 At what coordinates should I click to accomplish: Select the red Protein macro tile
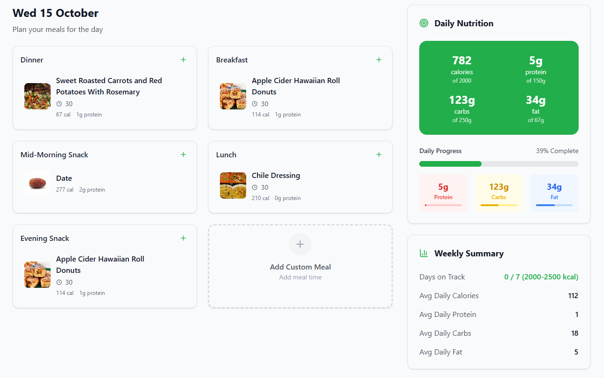click(443, 193)
